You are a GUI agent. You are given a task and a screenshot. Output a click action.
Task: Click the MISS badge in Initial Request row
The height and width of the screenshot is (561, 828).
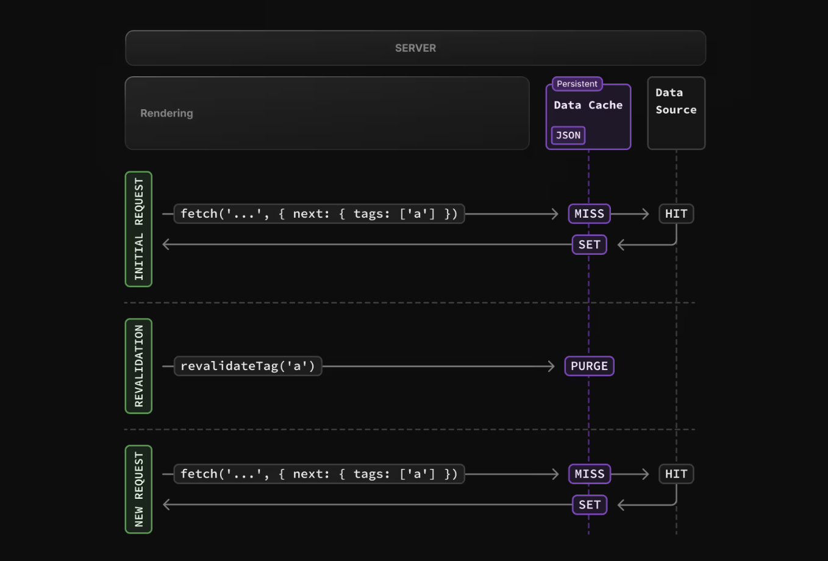point(589,214)
